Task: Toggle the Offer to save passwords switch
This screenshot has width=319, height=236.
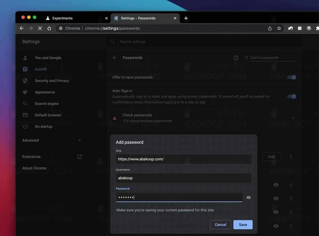Action: tap(291, 77)
